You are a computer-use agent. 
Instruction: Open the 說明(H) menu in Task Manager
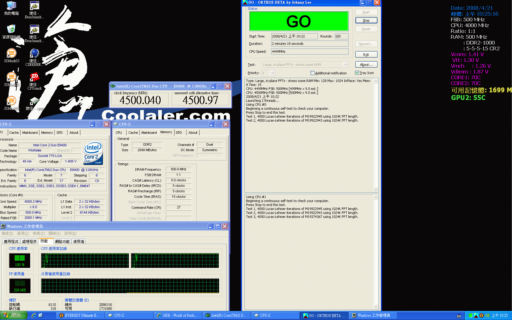click(x=70, y=233)
